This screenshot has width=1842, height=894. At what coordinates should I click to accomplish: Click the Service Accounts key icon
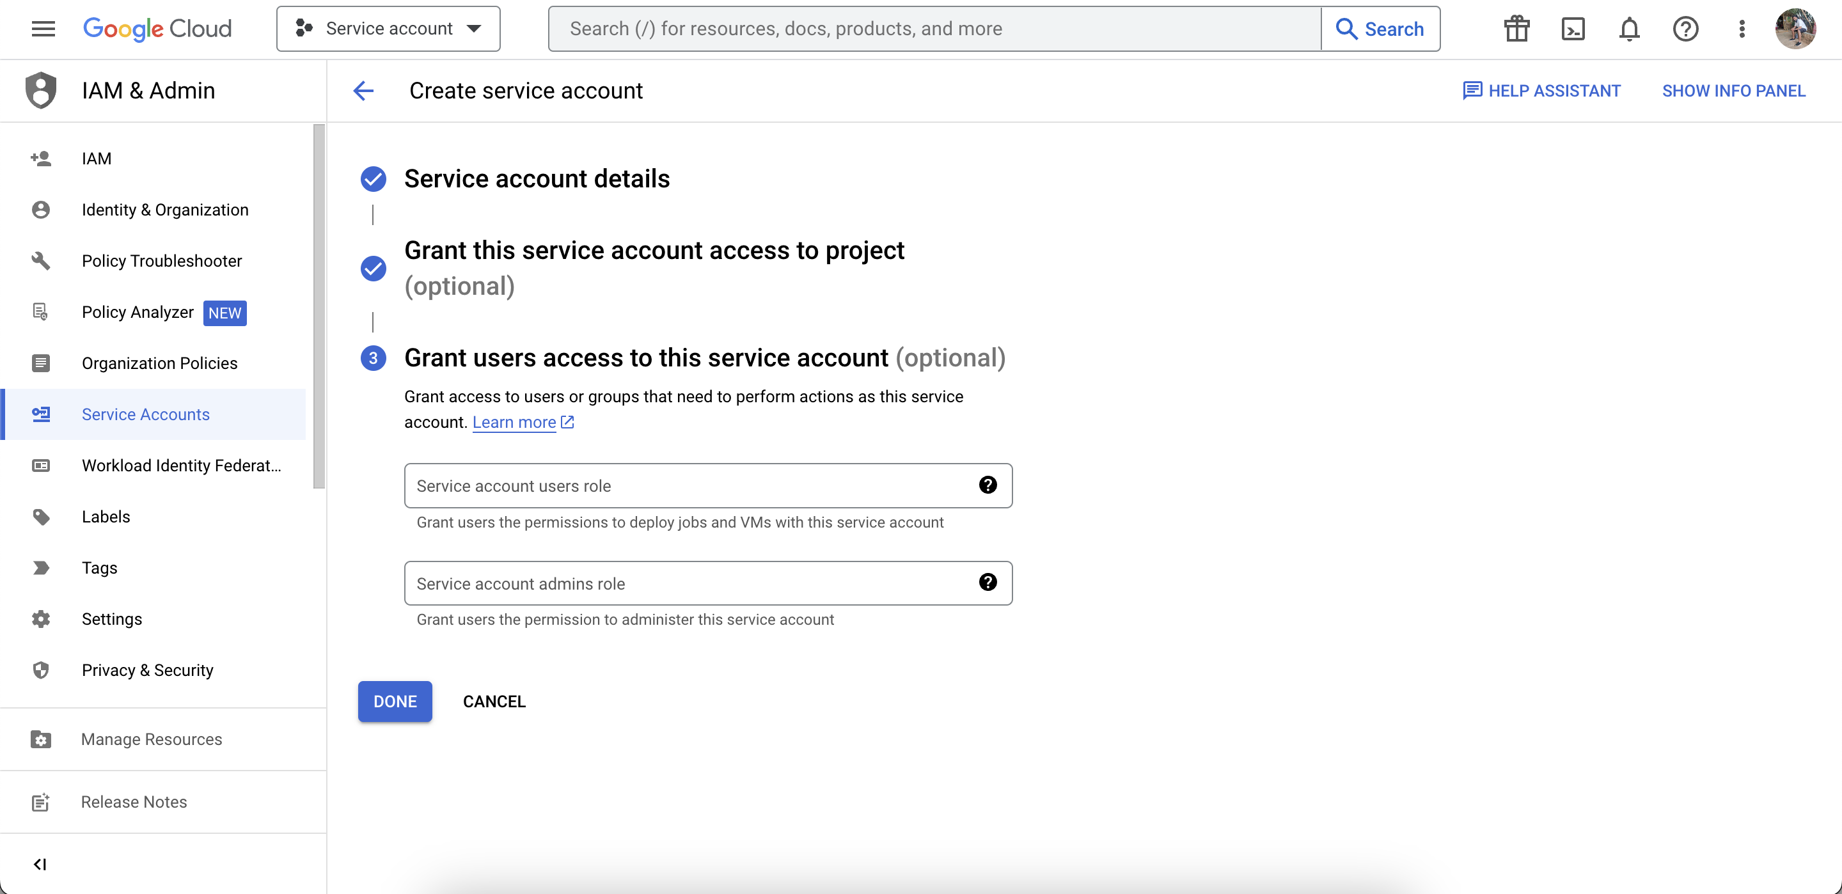41,414
